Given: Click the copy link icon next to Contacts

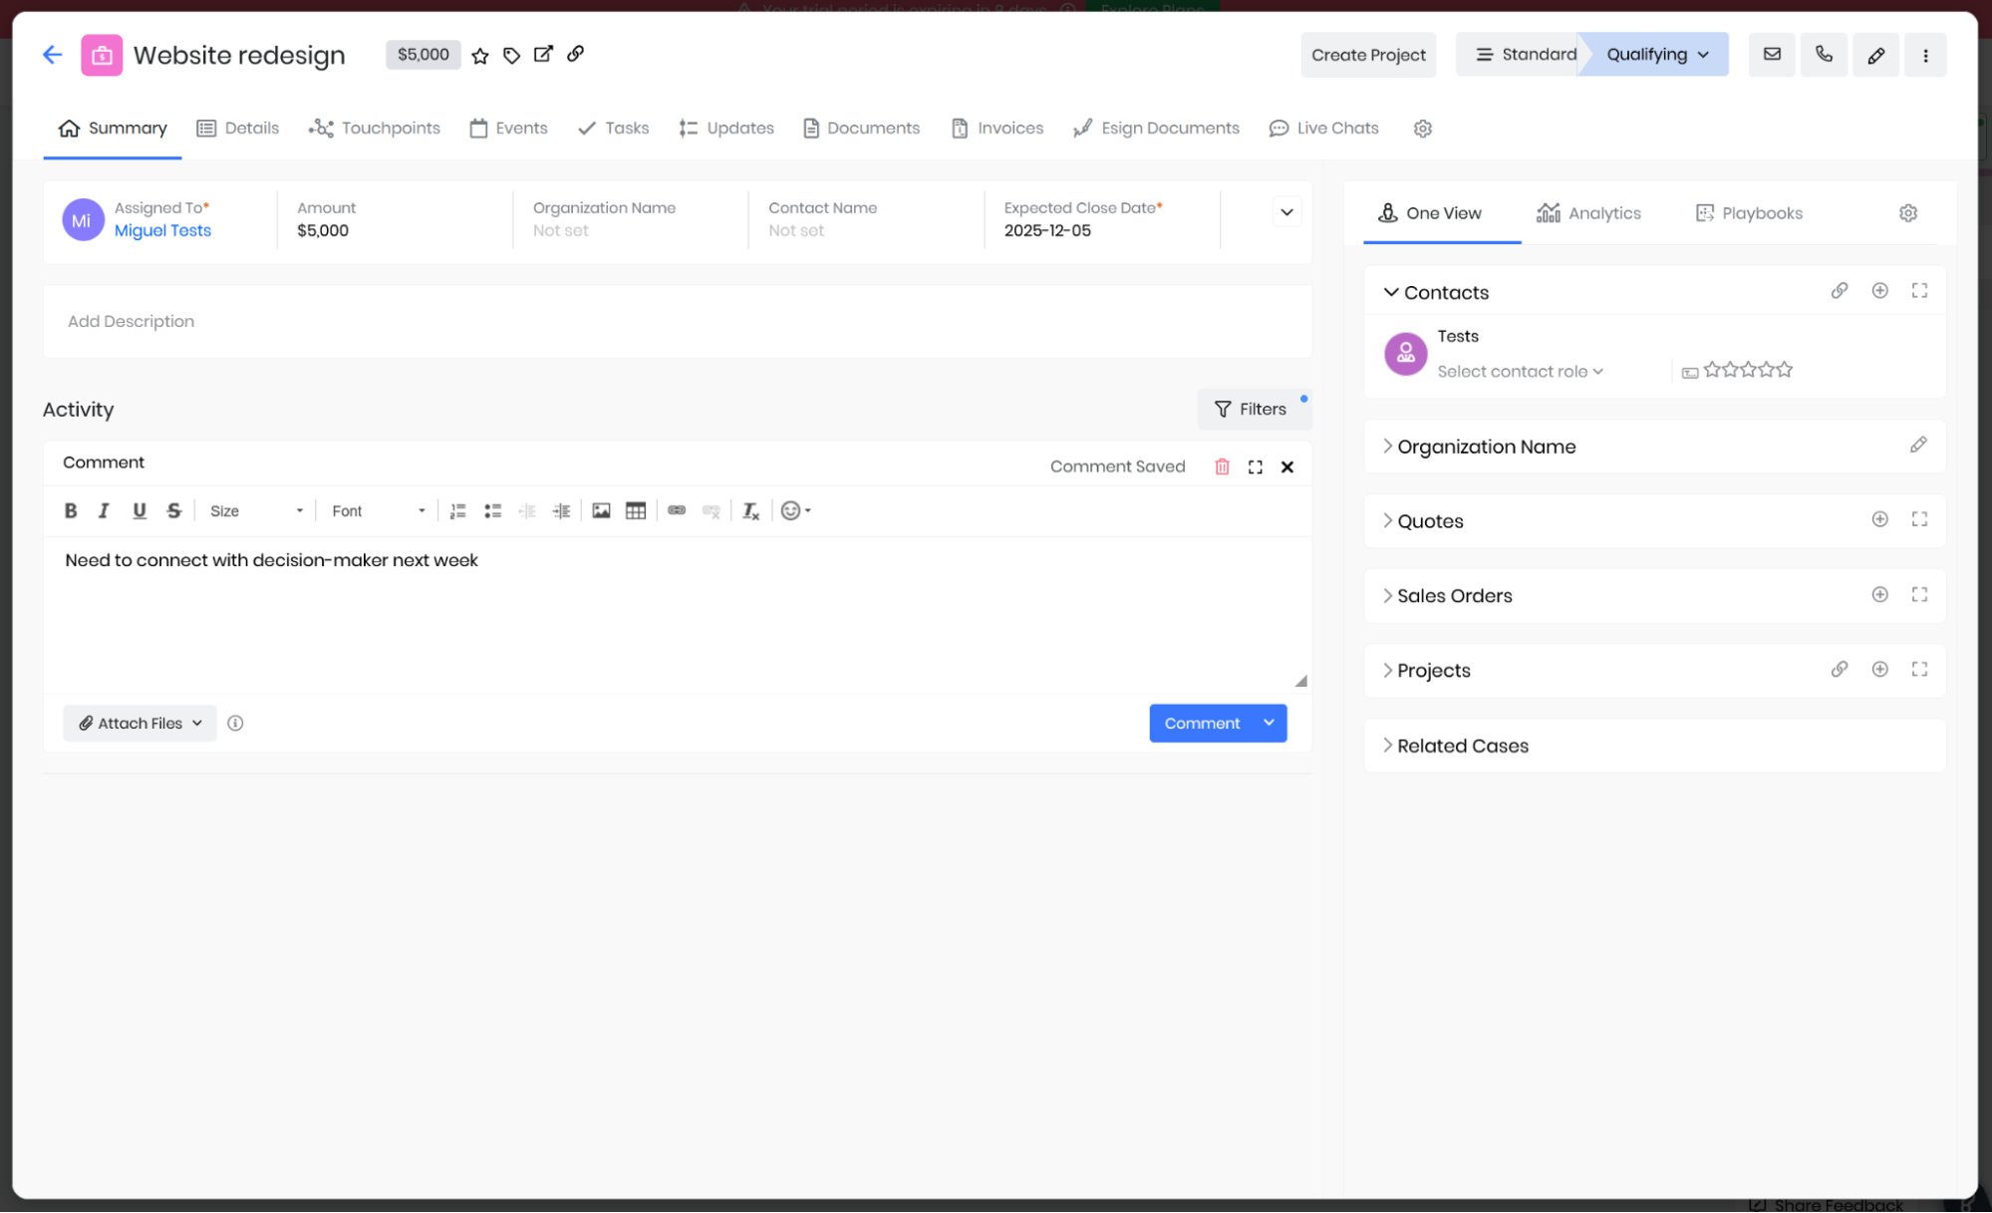Looking at the screenshot, I should tap(1840, 290).
